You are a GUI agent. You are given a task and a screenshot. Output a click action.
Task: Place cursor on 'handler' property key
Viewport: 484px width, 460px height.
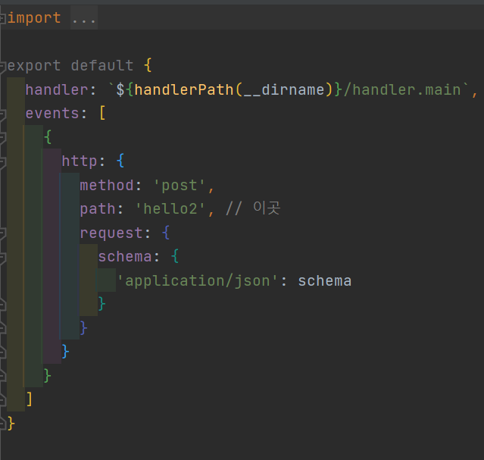[57, 90]
